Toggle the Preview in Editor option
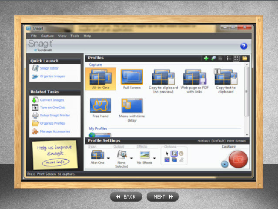Image resolution: width=278 pixels, height=209 pixels. pyautogui.click(x=174, y=153)
